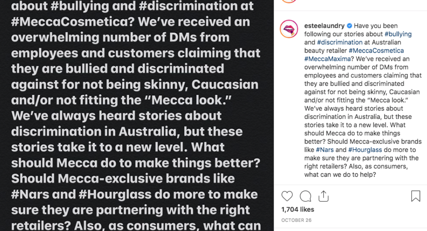View who liked via 1,704 likes
The image size is (427, 231).
[x=298, y=209]
